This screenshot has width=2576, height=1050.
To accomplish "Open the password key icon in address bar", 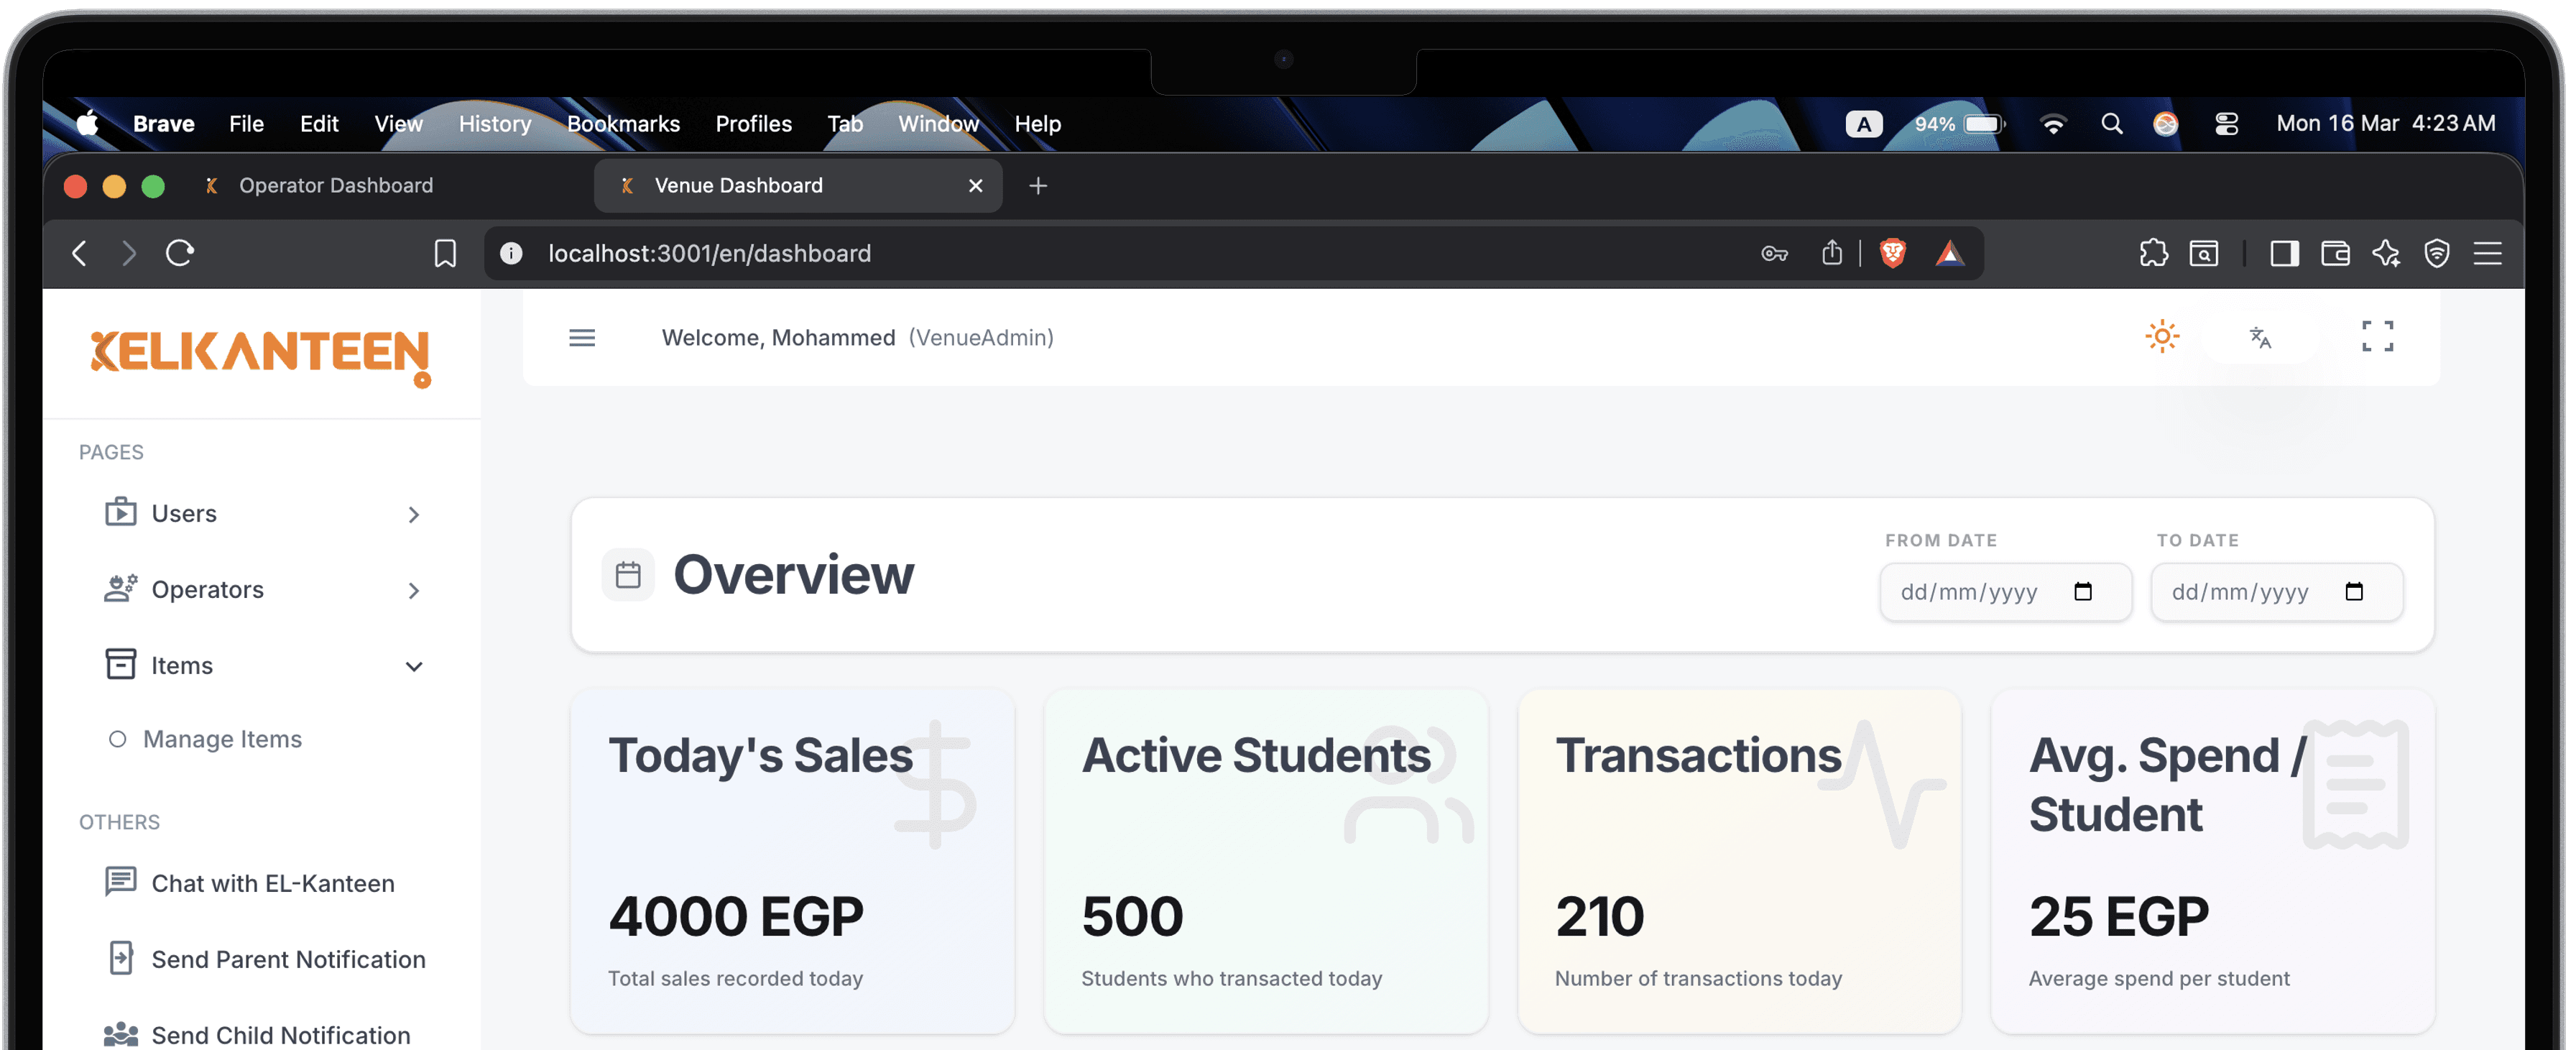I will coord(1775,253).
